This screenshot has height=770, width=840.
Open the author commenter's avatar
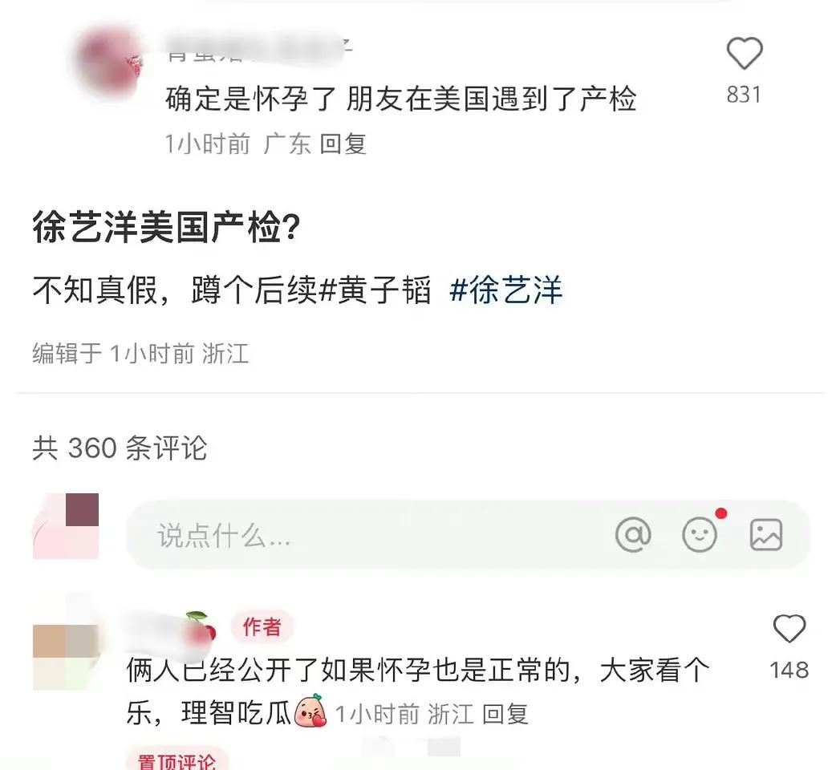66,642
